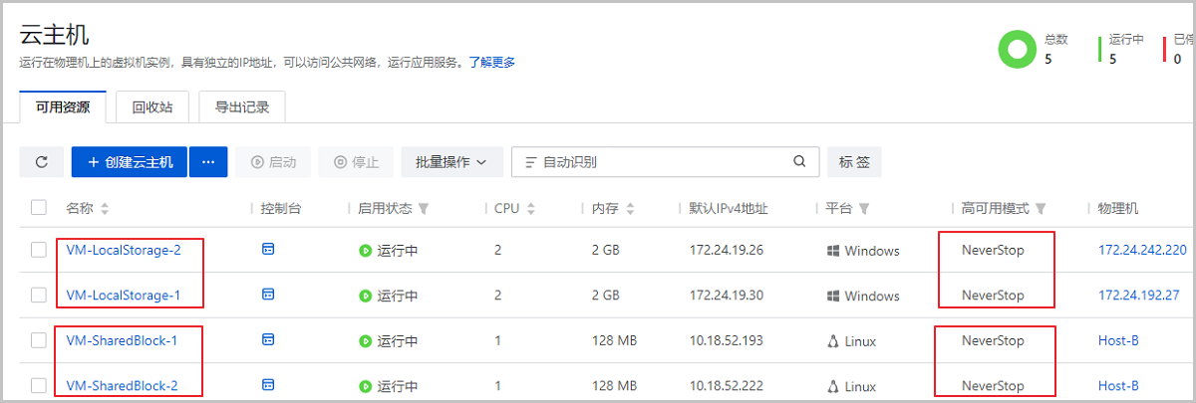This screenshot has height=403, width=1196.
Task: Click the 创建云主机 button
Action: click(130, 162)
